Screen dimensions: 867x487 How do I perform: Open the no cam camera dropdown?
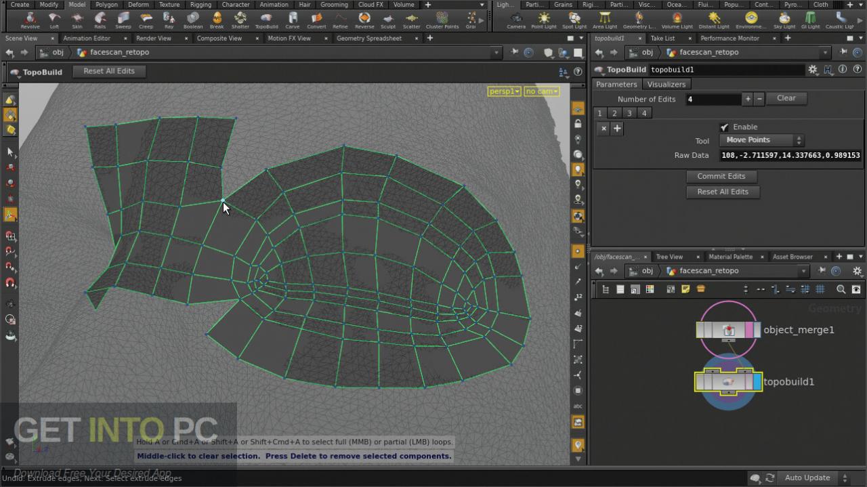pos(541,91)
